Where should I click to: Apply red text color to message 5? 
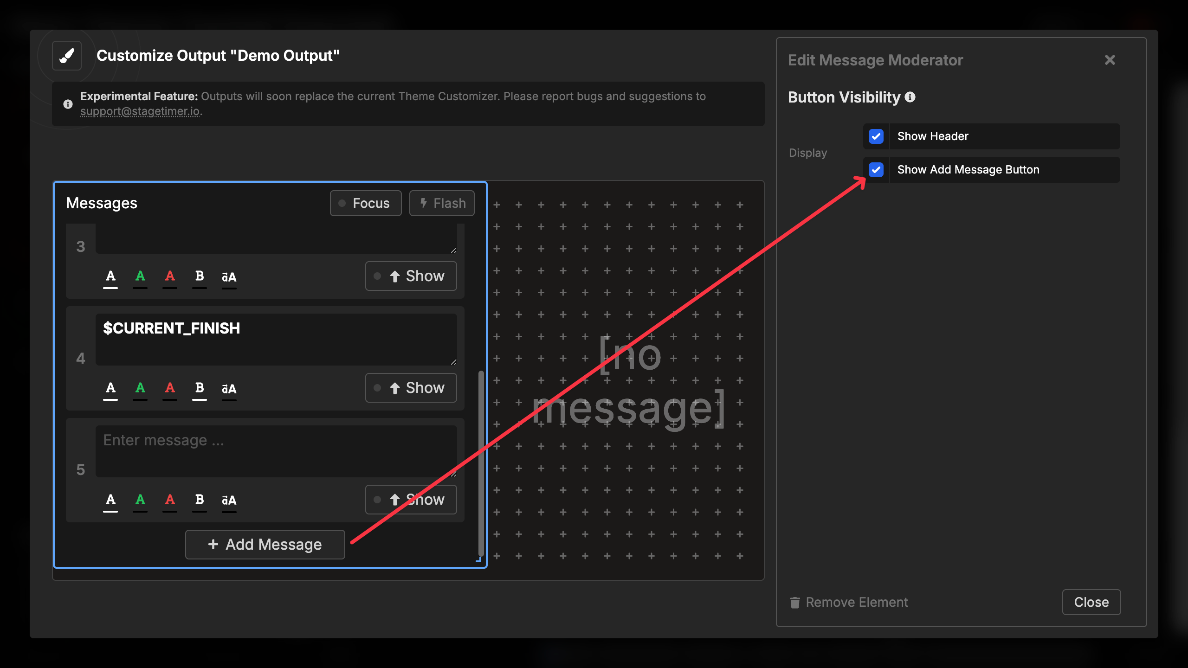(170, 500)
